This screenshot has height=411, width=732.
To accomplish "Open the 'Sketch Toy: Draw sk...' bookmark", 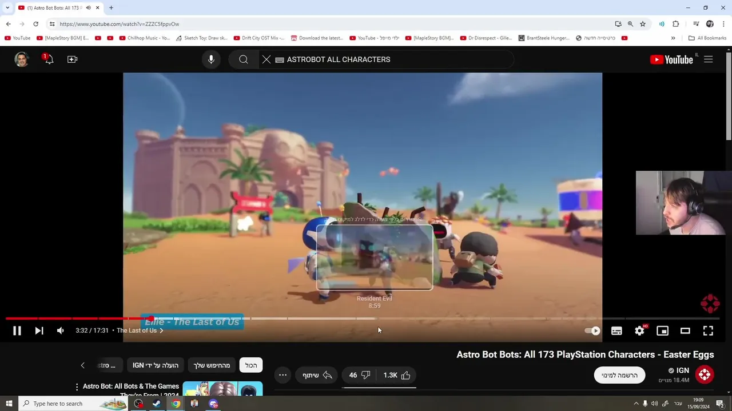I will 202,38.
